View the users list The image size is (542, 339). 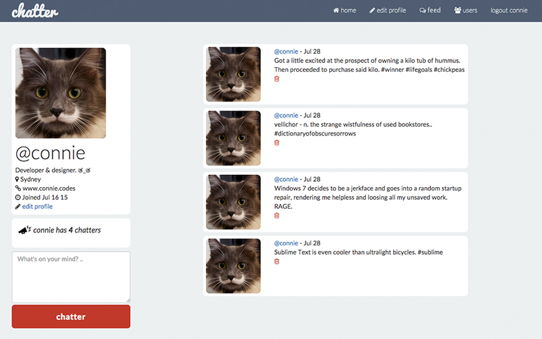coord(465,10)
